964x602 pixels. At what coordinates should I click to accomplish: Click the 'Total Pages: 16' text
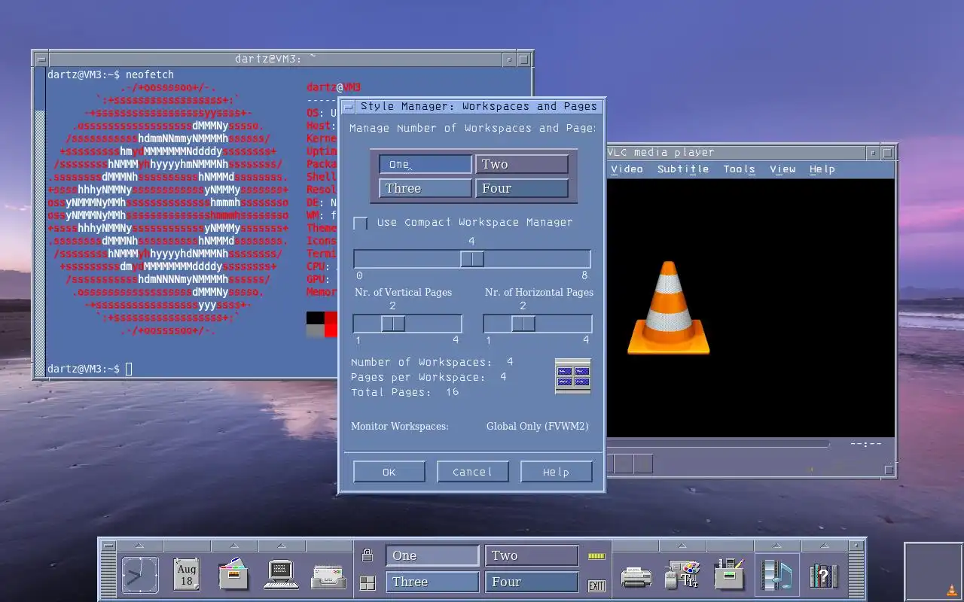pos(405,392)
